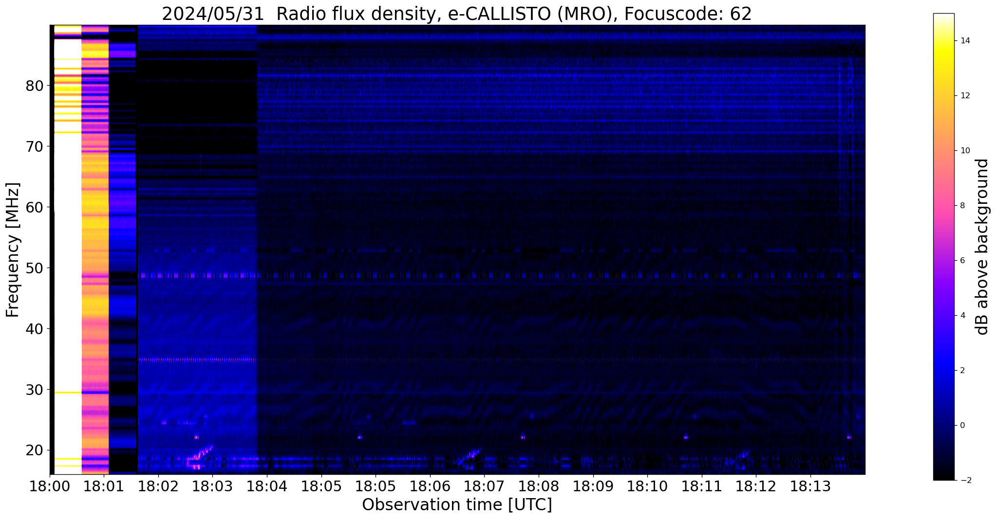Click the 18:09 time tick label
The height and width of the screenshot is (519, 997).
point(593,486)
